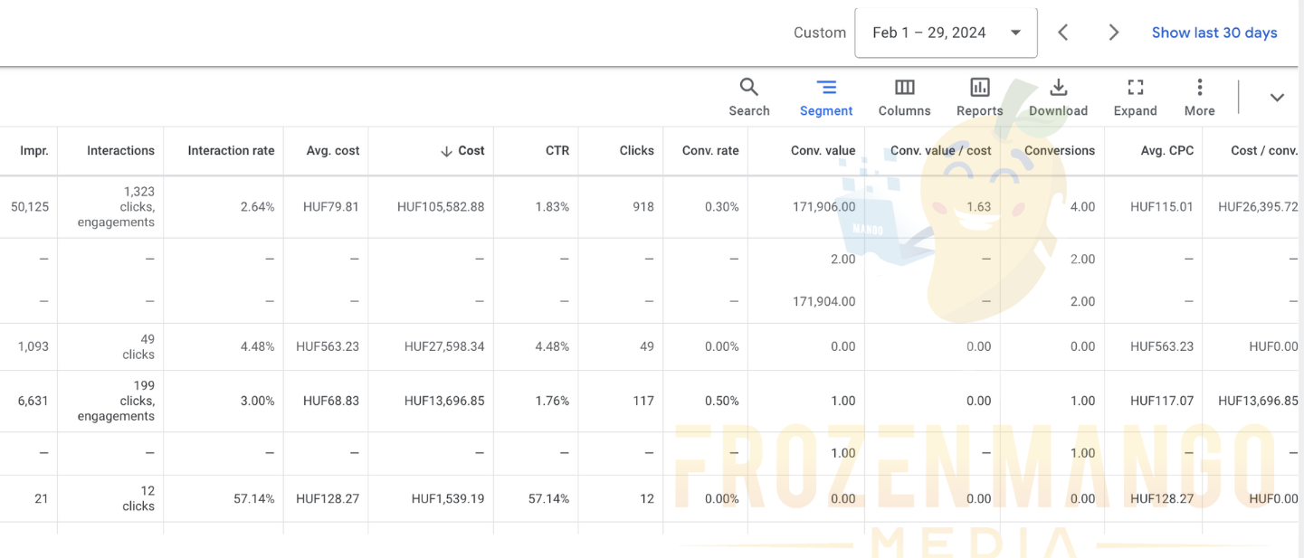The width and height of the screenshot is (1304, 558).
Task: Sort by the Cost column header
Action: click(470, 151)
